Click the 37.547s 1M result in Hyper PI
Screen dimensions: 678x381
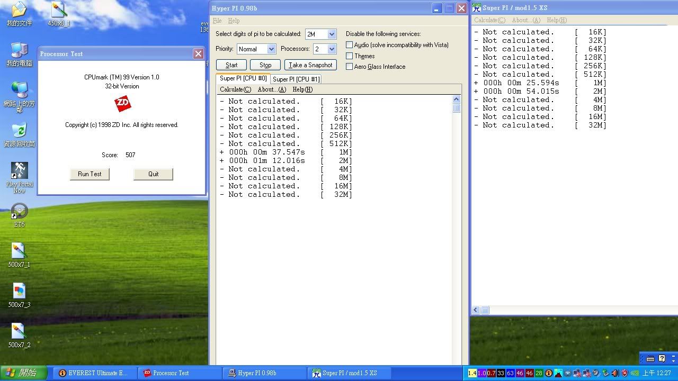pos(286,152)
